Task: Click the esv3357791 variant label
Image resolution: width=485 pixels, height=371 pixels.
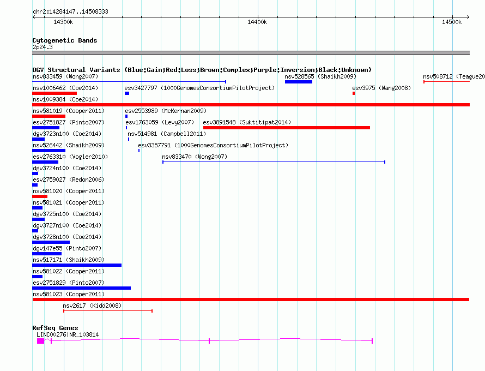Action: pyautogui.click(x=213, y=145)
